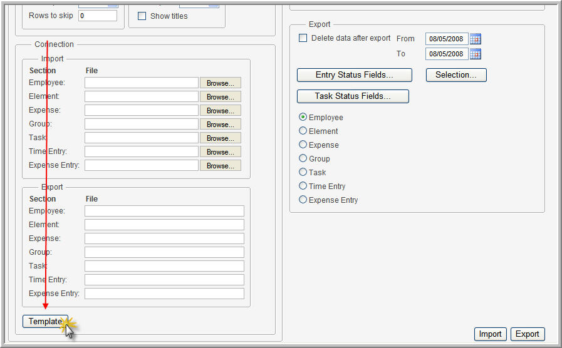This screenshot has width=562, height=348.
Task: Click the Export button at the bottom right
Action: coord(528,334)
